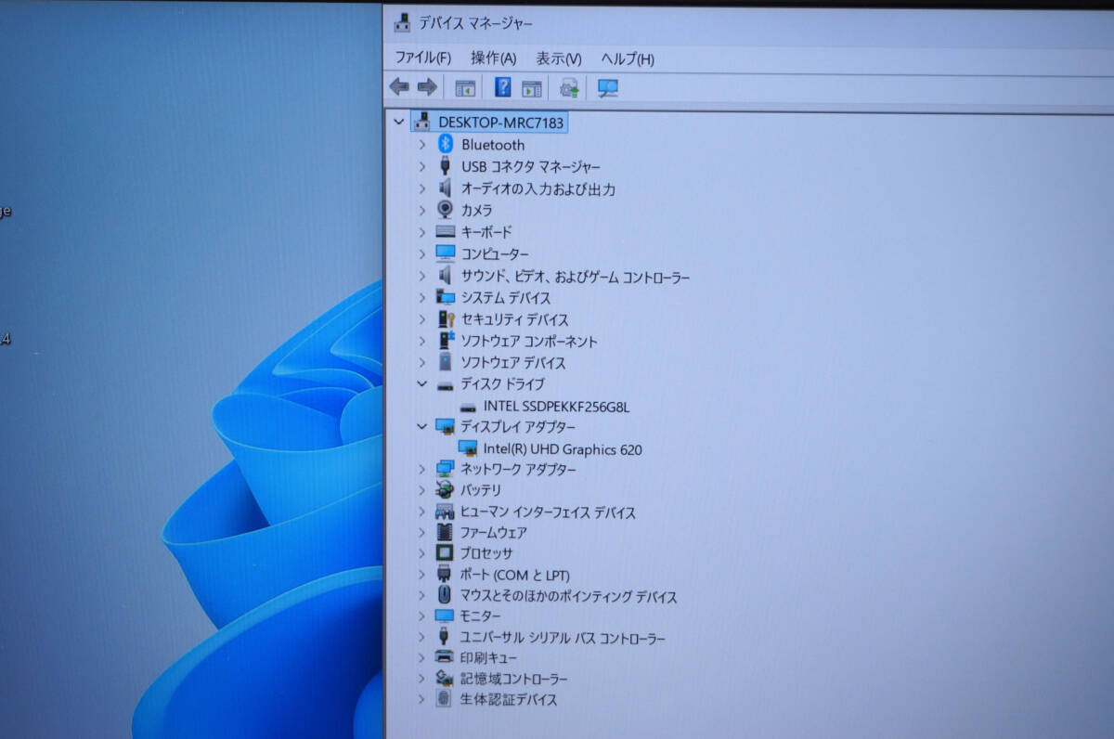Click the Intel(R) UHD Graphics 620 icon
1114x739 pixels.
pos(468,448)
